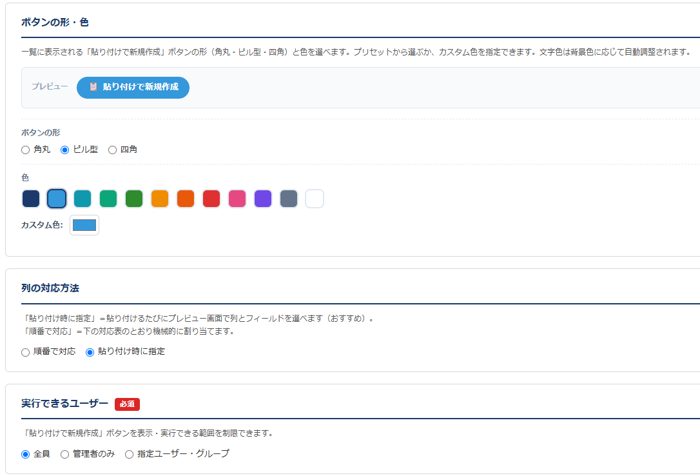Pick the selected sky blue color swatch
The image size is (700, 476).
pos(57,199)
